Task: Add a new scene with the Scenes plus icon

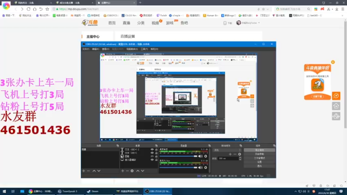Action: pos(84,171)
